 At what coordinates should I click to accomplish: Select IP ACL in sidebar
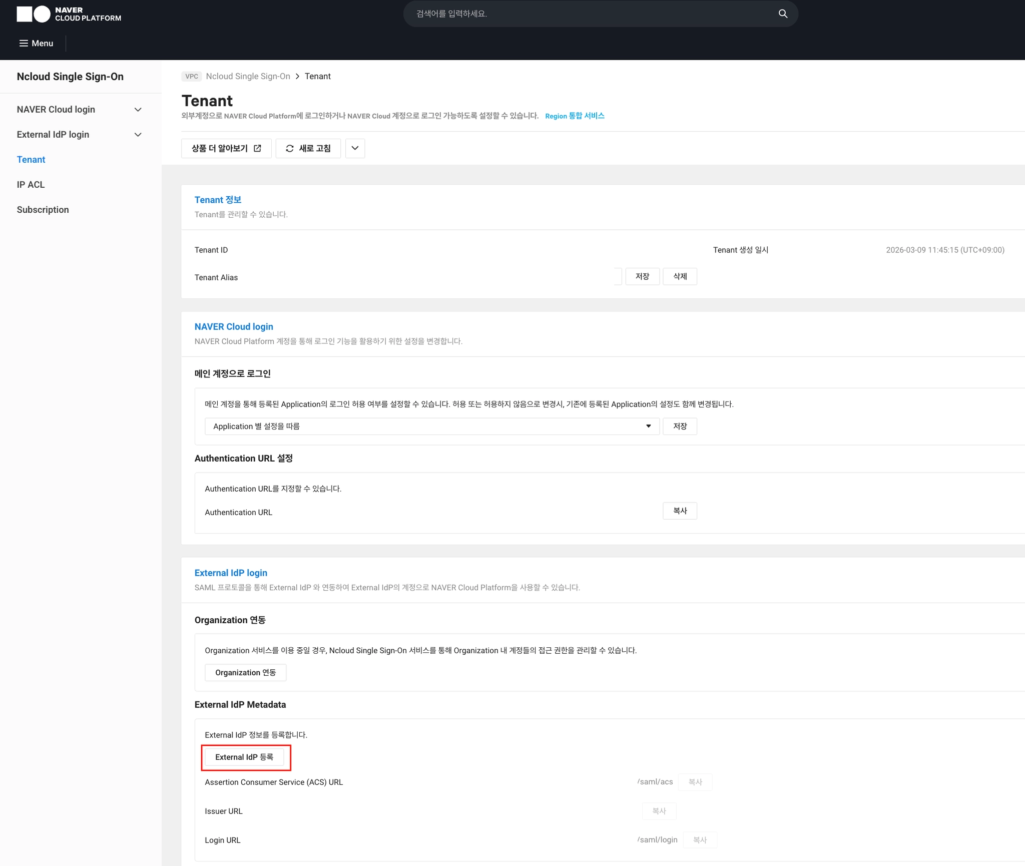31,185
